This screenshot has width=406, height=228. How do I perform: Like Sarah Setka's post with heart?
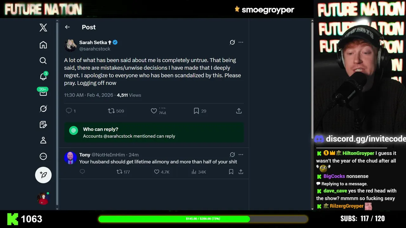click(154, 111)
